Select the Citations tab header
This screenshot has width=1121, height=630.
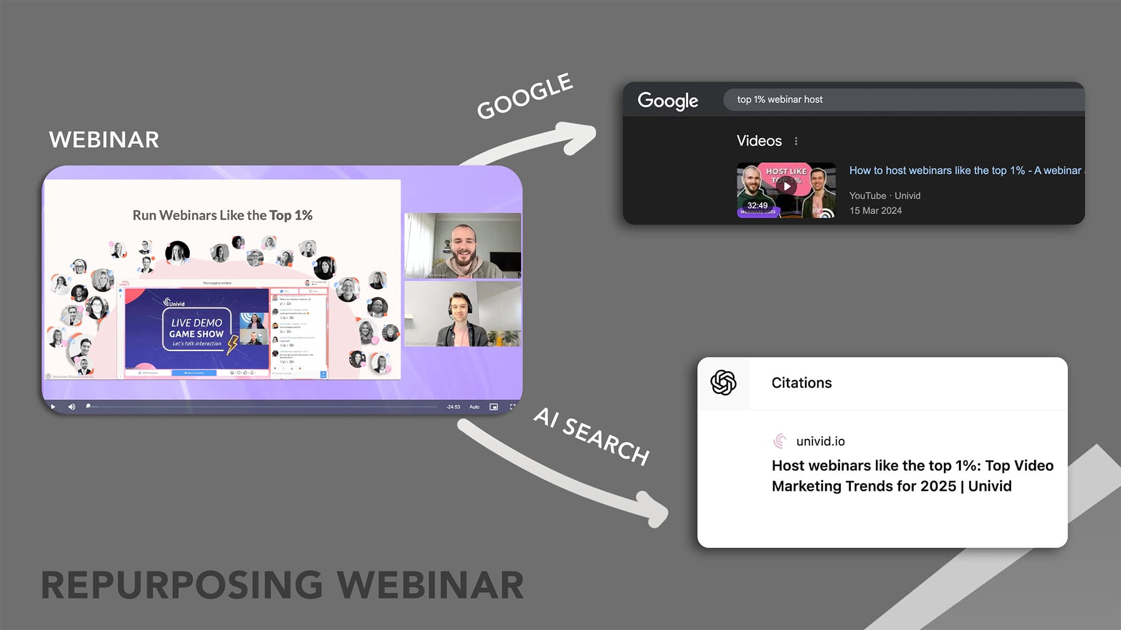(x=801, y=383)
